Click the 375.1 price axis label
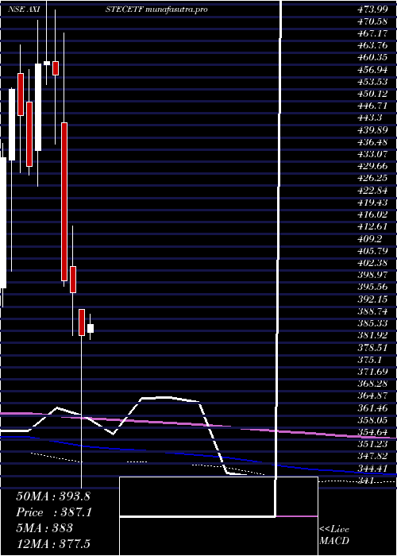Image resolution: width=397 pixels, height=556 pixels. [x=369, y=360]
